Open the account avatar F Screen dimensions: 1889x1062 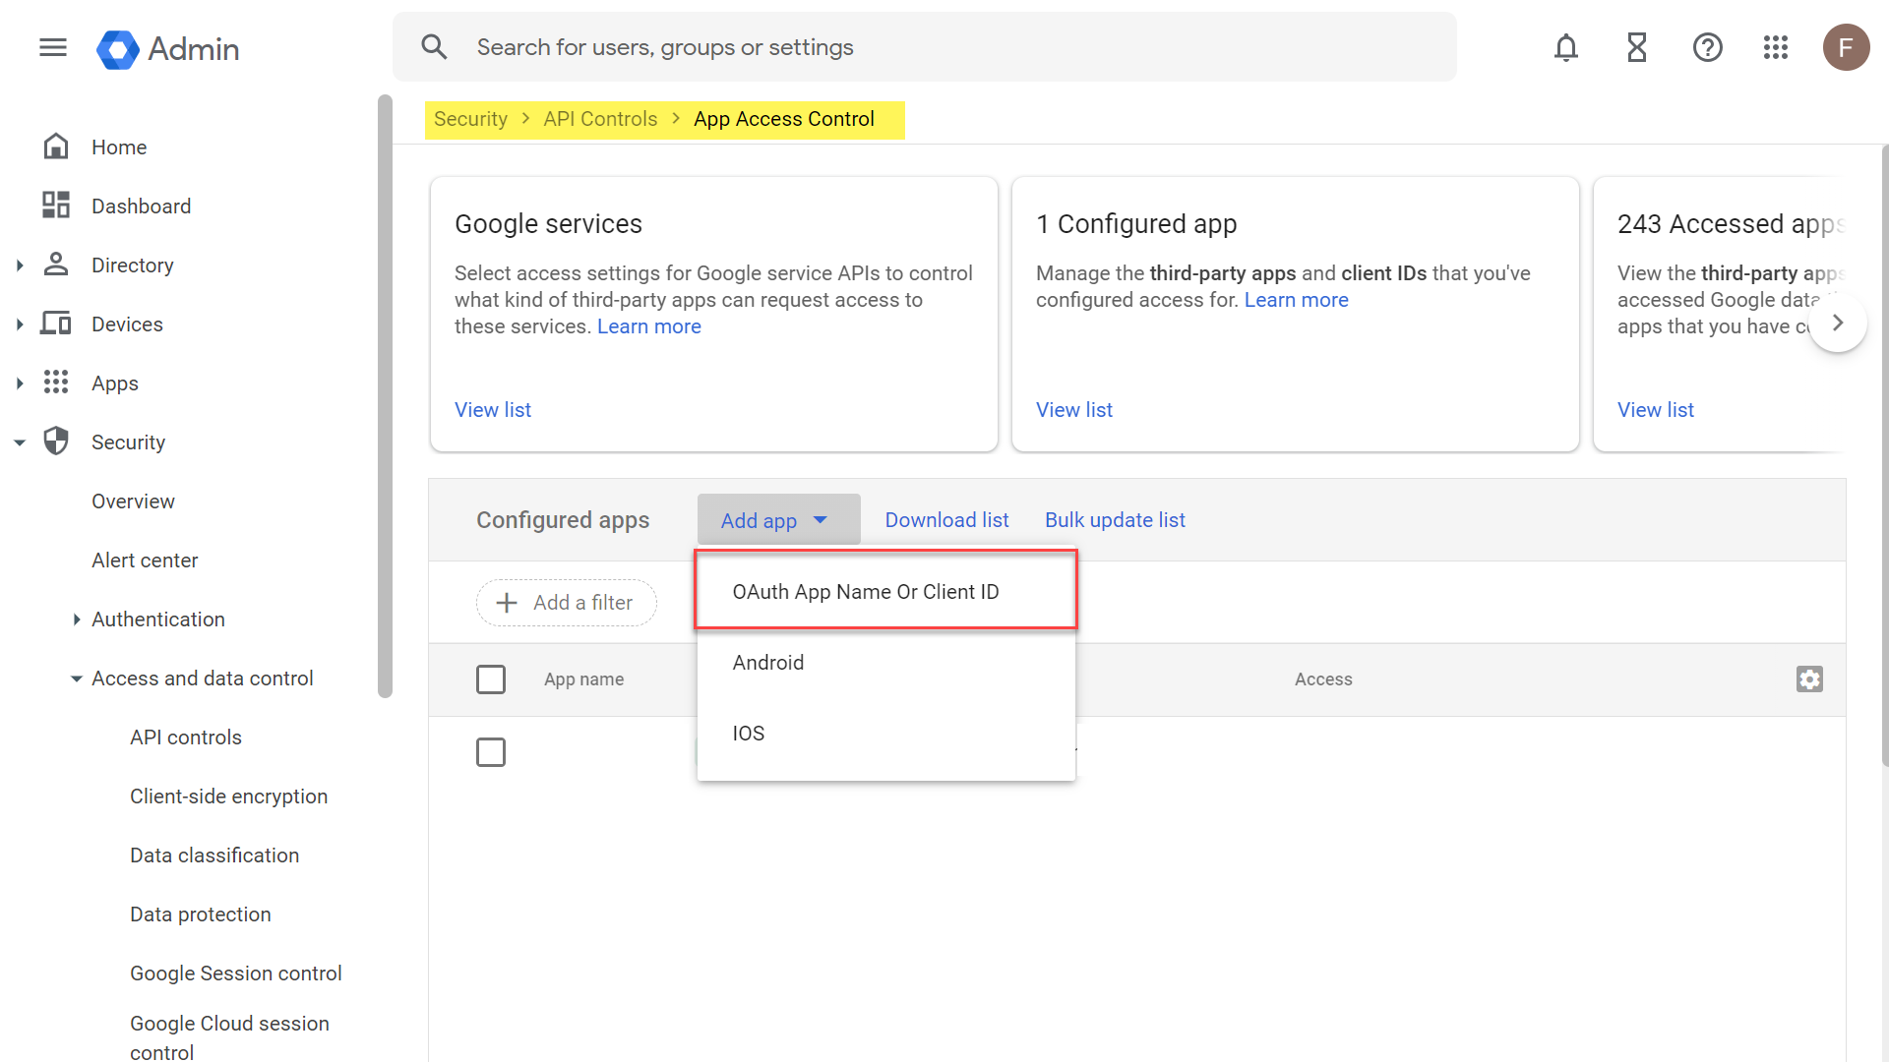pos(1847,47)
